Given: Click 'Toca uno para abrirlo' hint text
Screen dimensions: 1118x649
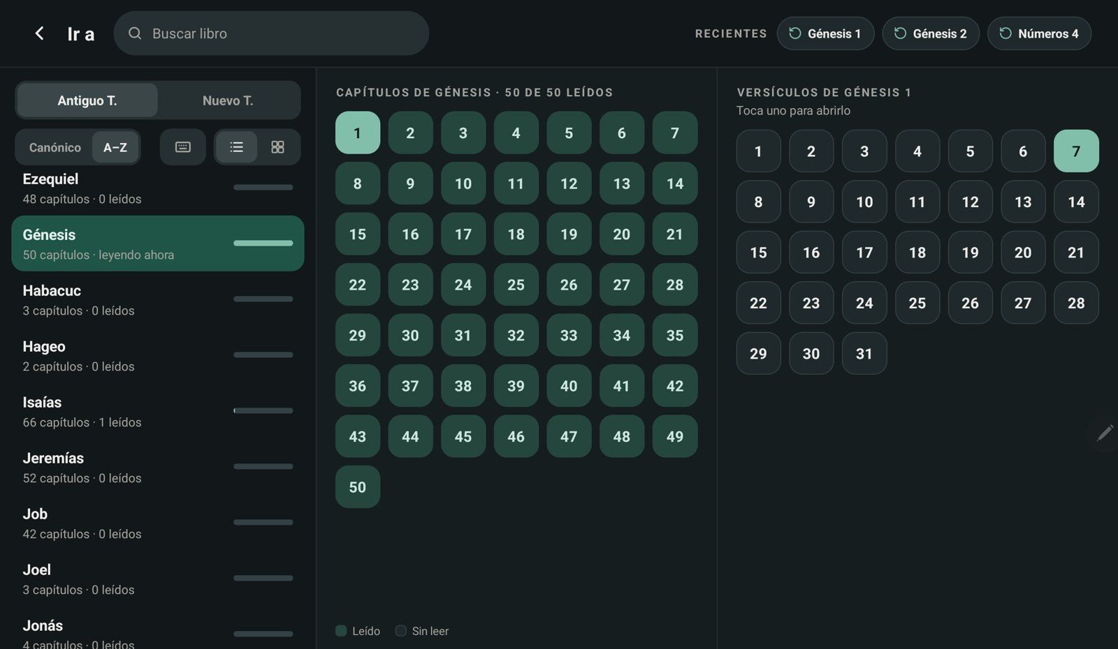Looking at the screenshot, I should tap(793, 110).
